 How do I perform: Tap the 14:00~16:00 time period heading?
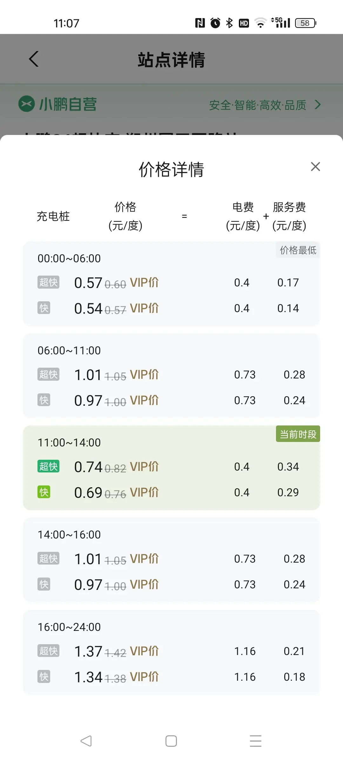click(x=69, y=535)
